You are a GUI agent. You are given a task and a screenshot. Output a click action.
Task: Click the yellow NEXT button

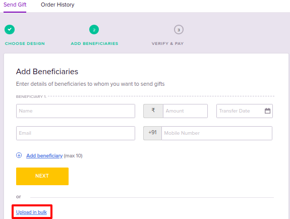[42, 176]
